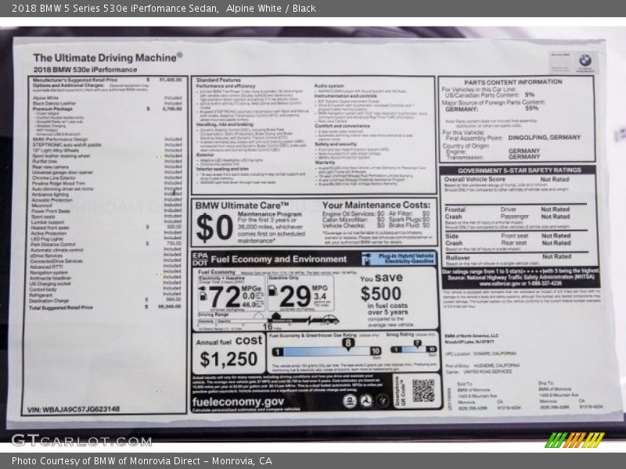Screen dimensions: 626x469
Task: Click the 7 marker on smog rating scale
Action: [417, 343]
